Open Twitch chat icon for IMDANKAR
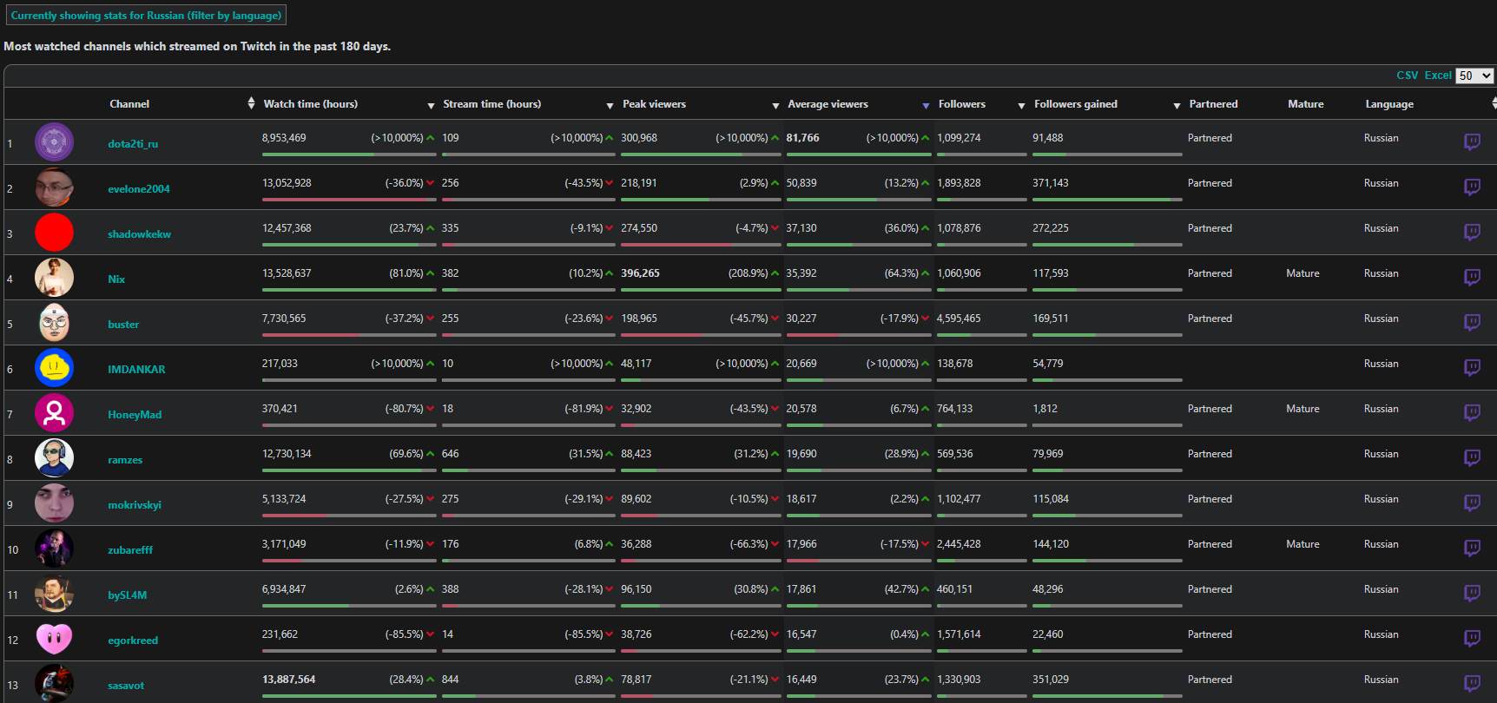The image size is (1497, 703). pyautogui.click(x=1472, y=367)
